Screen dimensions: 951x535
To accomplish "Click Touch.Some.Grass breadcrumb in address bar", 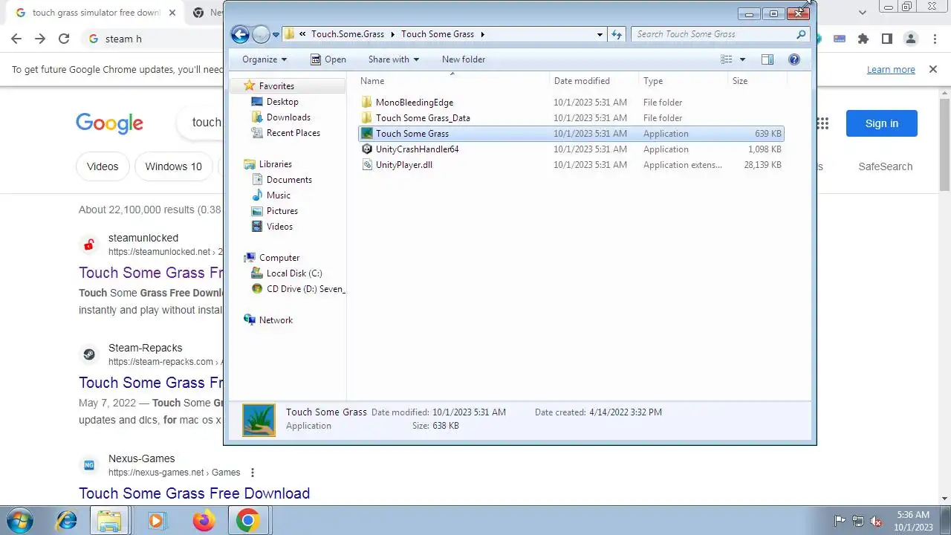I will click(x=348, y=34).
